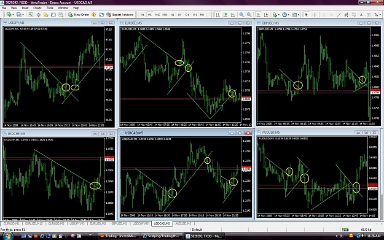The image size is (384, 240).
Task: Switch to the M1 timeframe
Action: 143,15
